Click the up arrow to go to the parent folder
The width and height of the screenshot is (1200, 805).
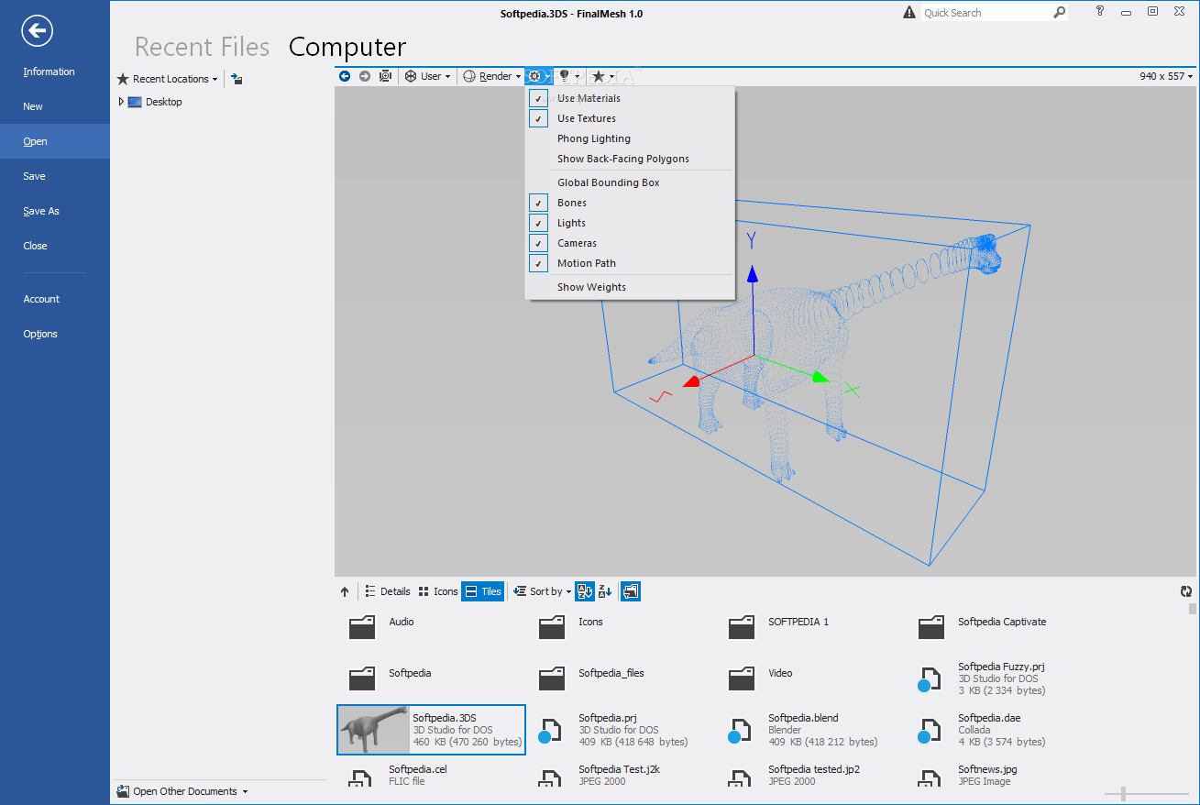pos(345,591)
